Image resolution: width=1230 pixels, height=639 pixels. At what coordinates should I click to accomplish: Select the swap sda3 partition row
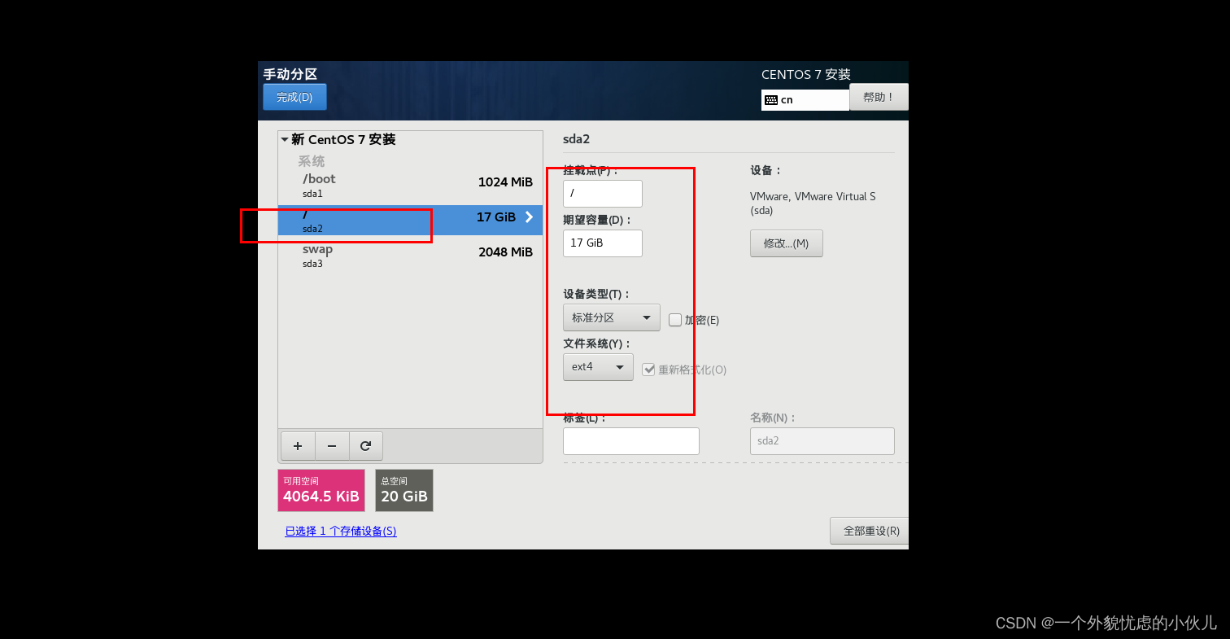click(410, 256)
